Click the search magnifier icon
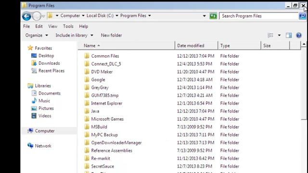Viewport: 308px width, 173px height. click(303, 16)
